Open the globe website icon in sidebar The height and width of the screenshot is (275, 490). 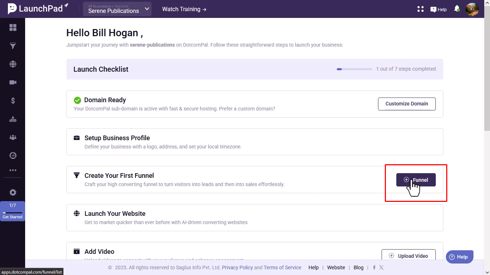click(13, 64)
